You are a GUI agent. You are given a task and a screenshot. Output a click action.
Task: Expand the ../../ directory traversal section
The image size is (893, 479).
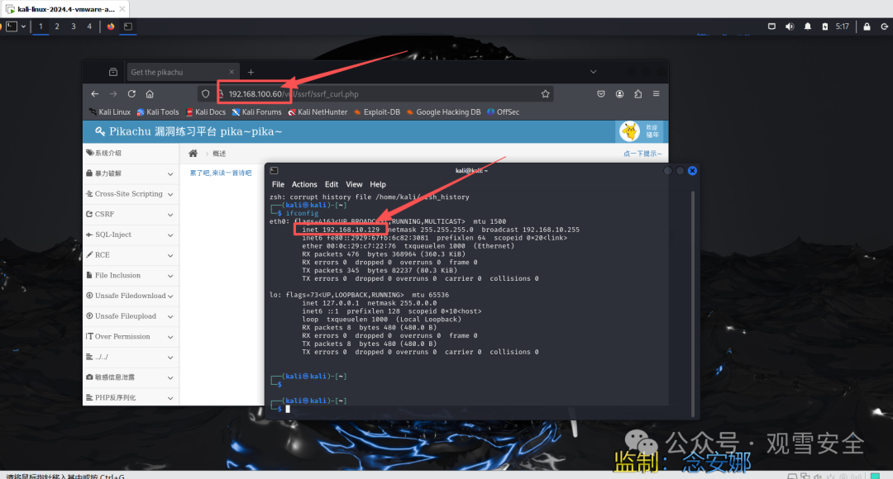131,358
